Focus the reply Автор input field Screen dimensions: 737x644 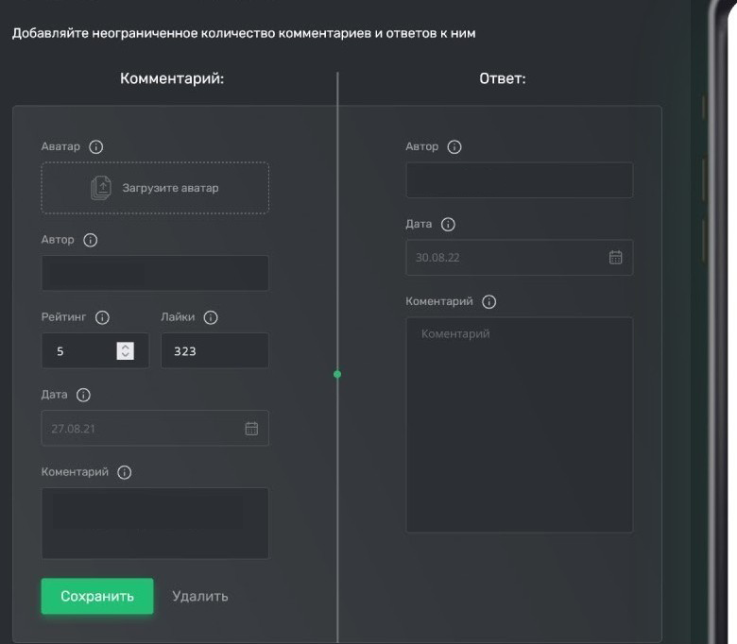(520, 180)
